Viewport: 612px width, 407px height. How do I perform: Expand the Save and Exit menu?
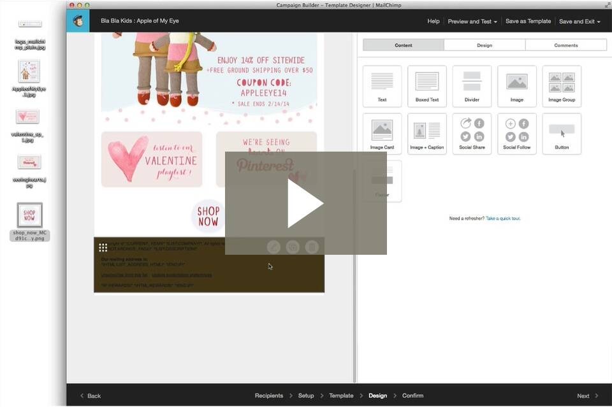tap(579, 21)
